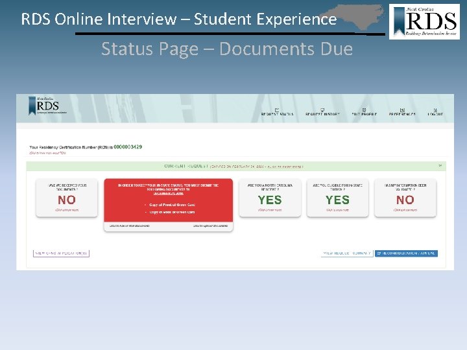Click the Current Request header text
The width and height of the screenshot is (467, 350).
(x=186, y=166)
